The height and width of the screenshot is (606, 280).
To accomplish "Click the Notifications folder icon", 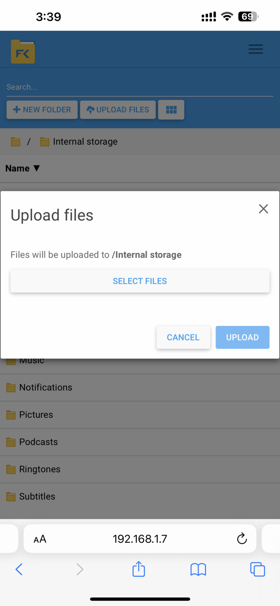I will pos(11,387).
